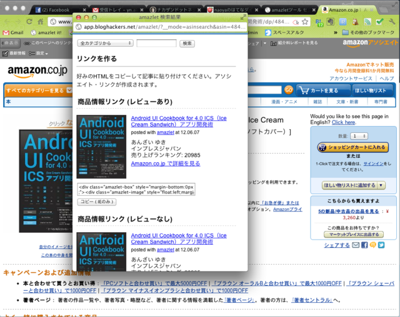Viewport: 400px width, 317px height.
Task: Open 最新情報 in Associates toolbar
Action: click(x=14, y=53)
